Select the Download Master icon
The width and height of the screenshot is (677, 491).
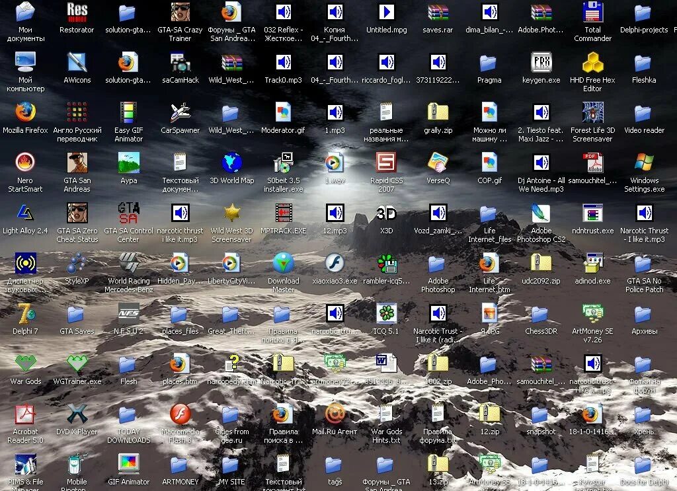(x=283, y=263)
